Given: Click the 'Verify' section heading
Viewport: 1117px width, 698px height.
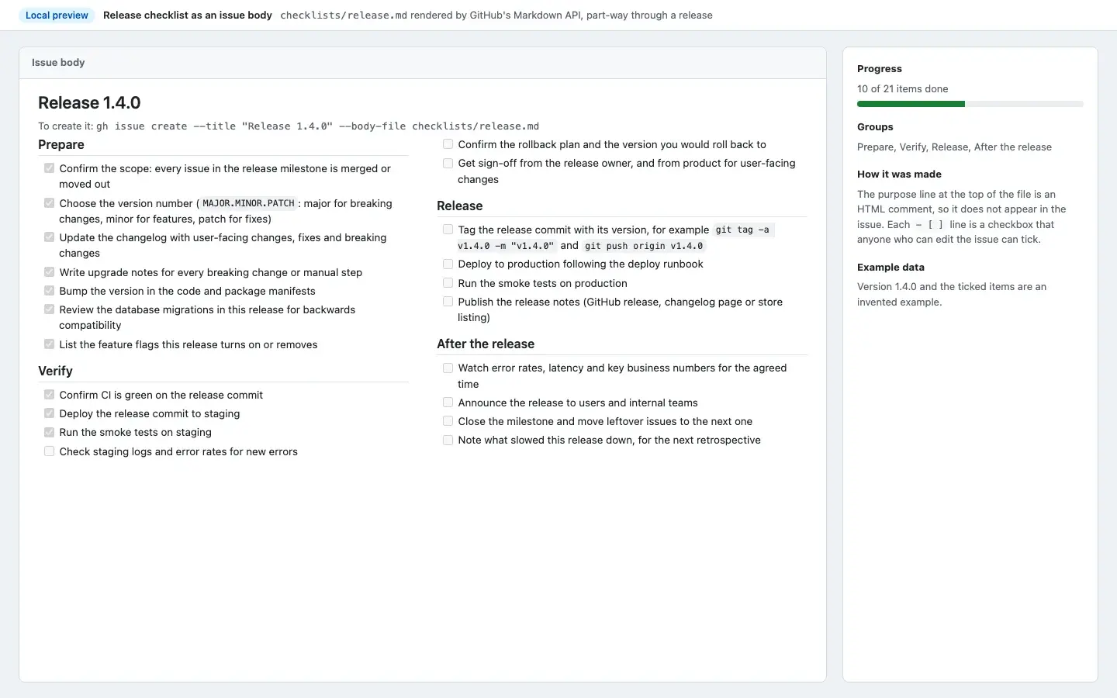Looking at the screenshot, I should coord(55,371).
